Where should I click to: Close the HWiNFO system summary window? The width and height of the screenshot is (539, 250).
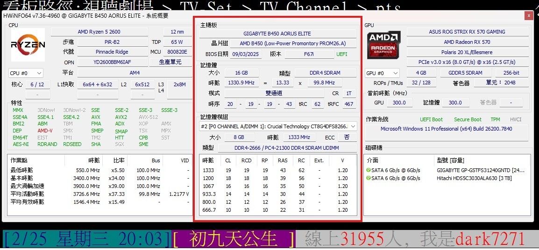tap(529, 15)
